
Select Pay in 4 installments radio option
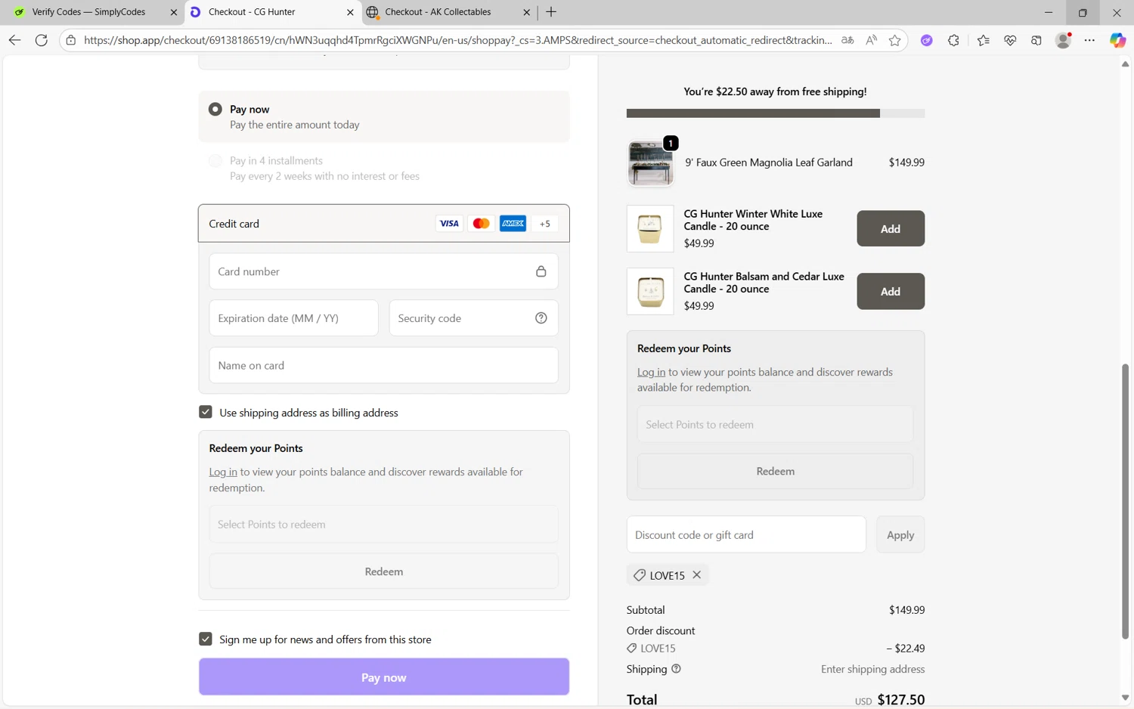click(215, 161)
